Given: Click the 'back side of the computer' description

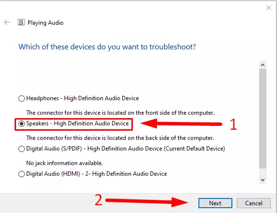Looking at the screenshot, I should click(120, 138).
